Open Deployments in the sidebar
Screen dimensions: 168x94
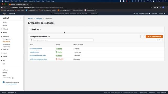(x=6, y=47)
